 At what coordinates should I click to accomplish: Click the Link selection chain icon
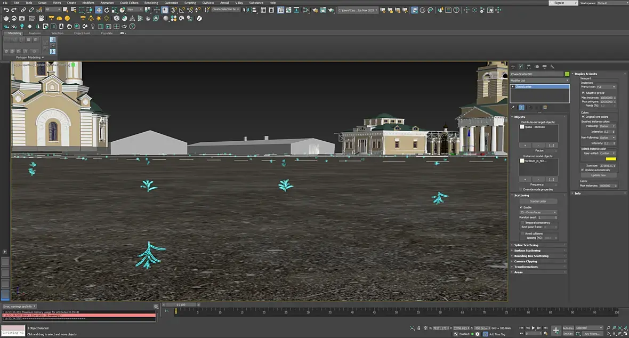click(23, 10)
